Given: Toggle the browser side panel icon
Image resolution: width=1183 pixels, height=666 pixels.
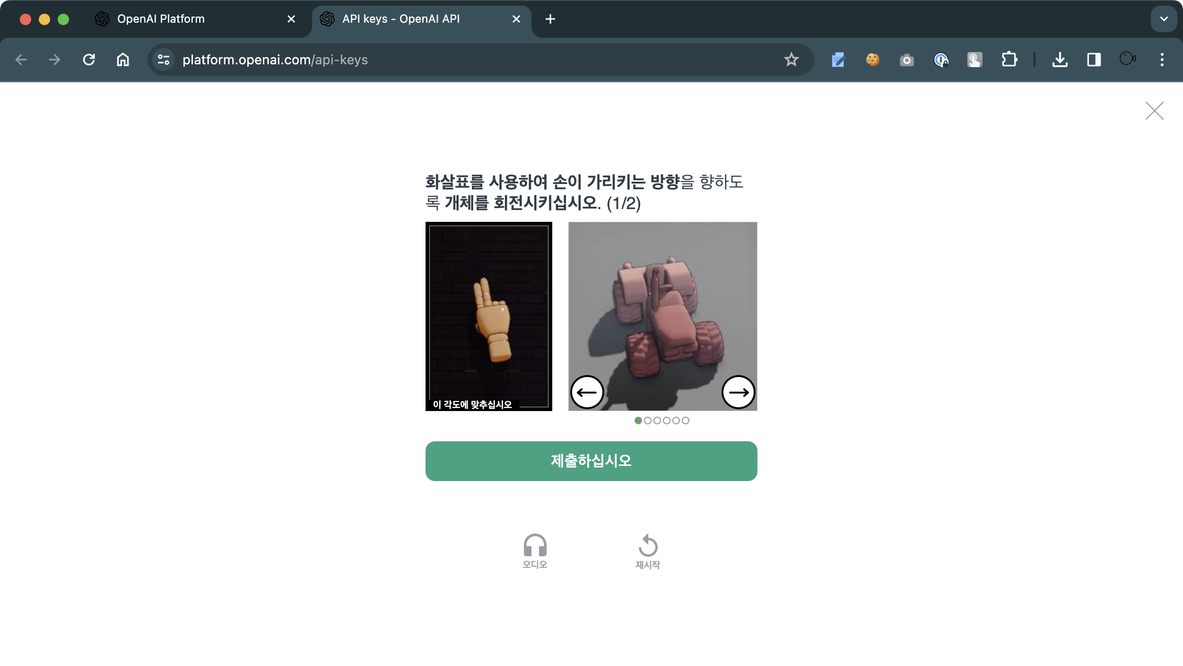Looking at the screenshot, I should point(1094,60).
